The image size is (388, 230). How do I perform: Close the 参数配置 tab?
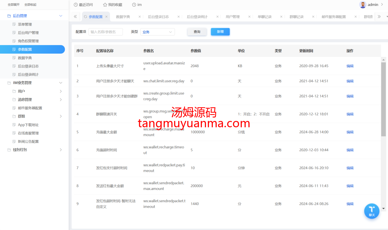107,17
